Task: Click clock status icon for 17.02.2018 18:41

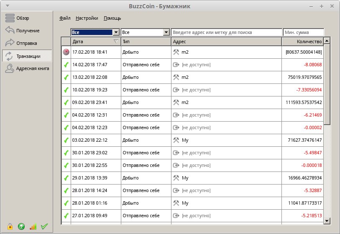Action: pos(66,52)
